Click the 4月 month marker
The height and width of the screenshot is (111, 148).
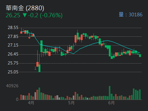pyautogui.click(x=31, y=103)
